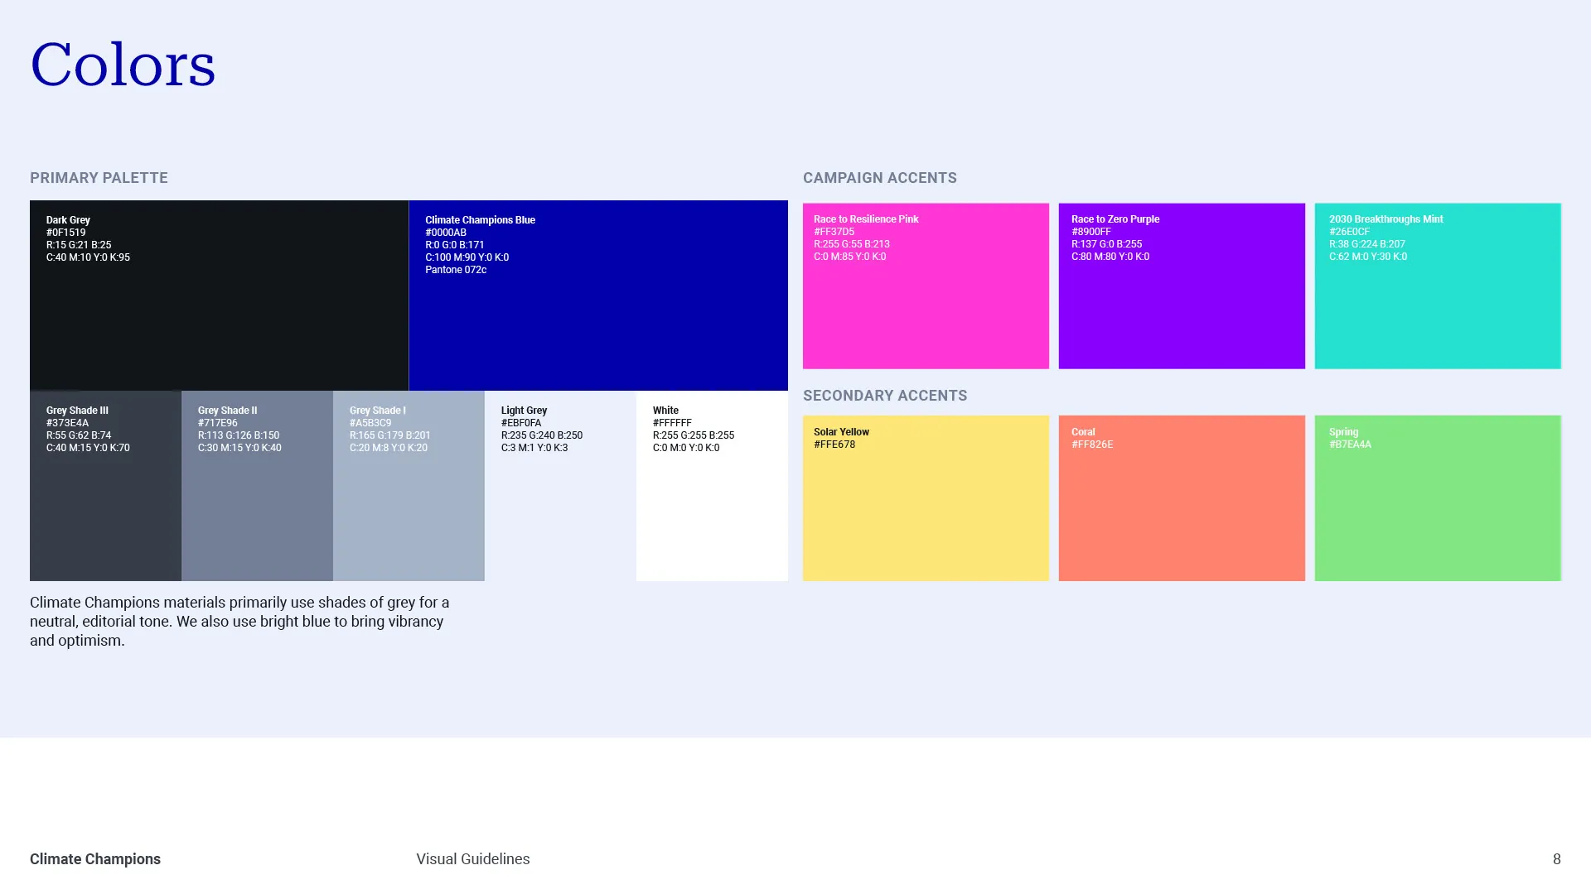
Task: Click the Grey Shade I swatch
Action: pos(409,485)
